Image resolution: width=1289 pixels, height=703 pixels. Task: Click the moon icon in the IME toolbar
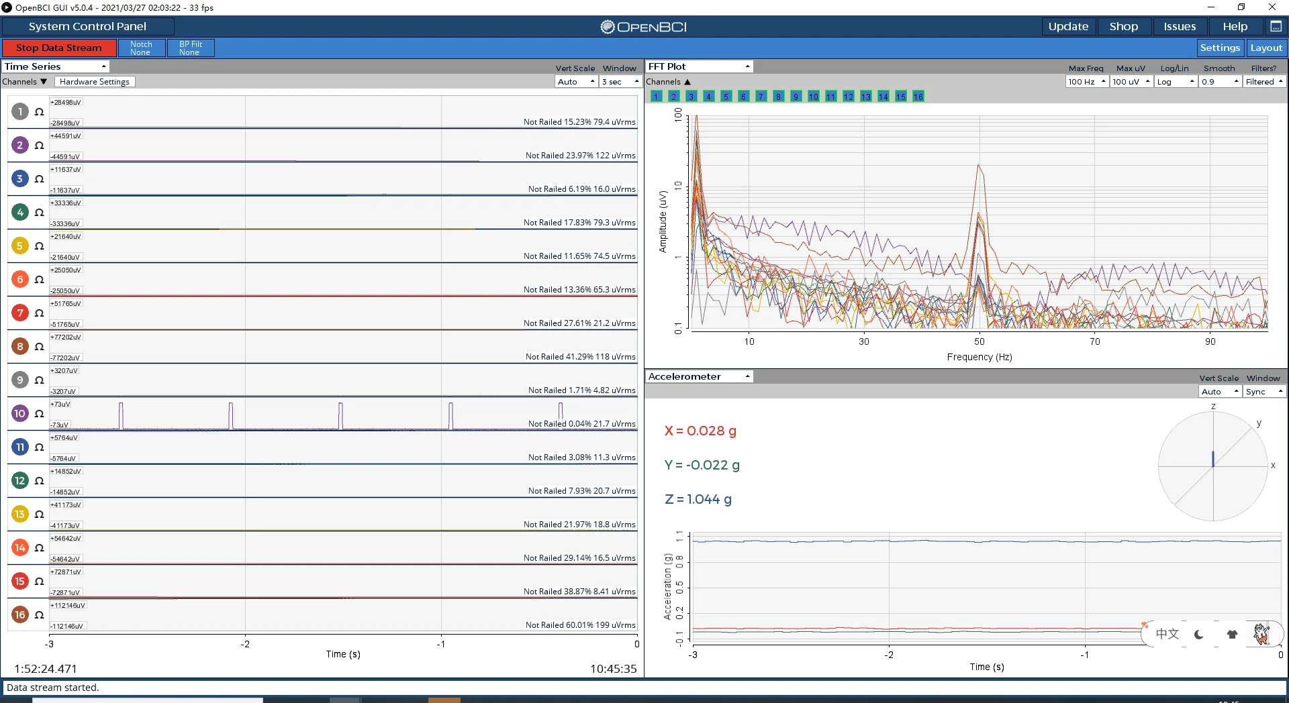[1199, 634]
